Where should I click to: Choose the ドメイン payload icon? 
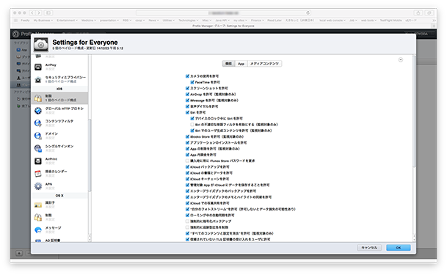pyautogui.click(x=38, y=136)
